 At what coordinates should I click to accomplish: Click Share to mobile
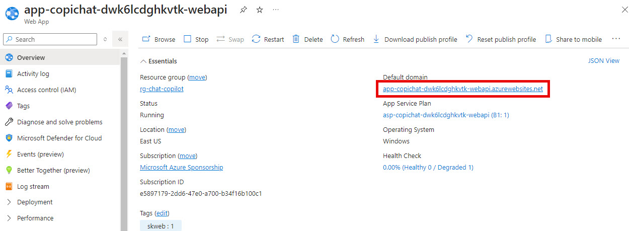tap(573, 39)
